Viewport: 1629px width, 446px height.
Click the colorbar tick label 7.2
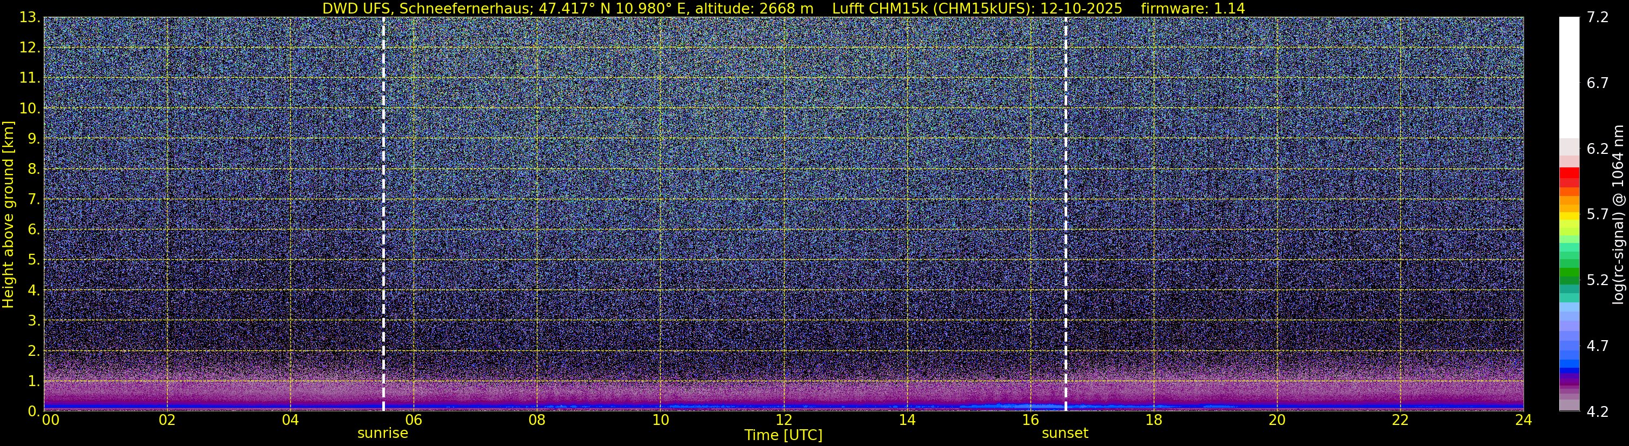click(x=1598, y=18)
